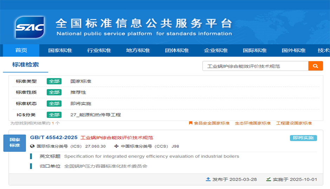Click the CCS classification icon
The image size is (330, 189).
pos(117,146)
